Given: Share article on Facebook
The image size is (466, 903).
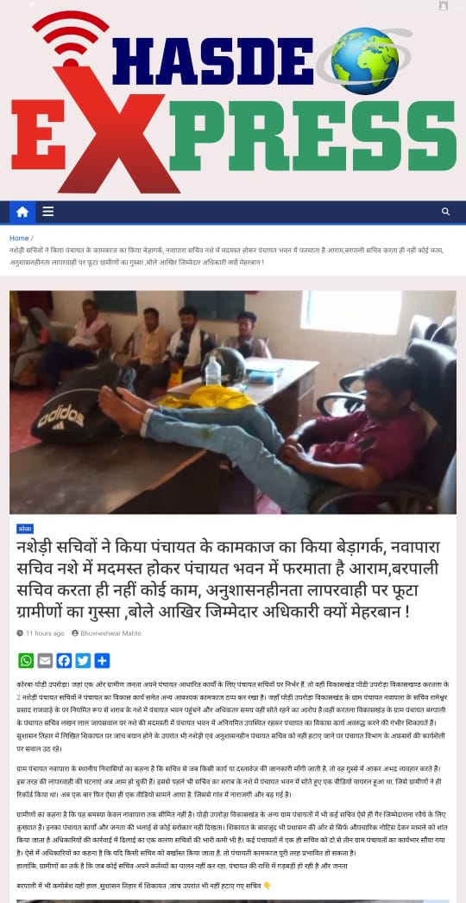Looking at the screenshot, I should coord(64,660).
